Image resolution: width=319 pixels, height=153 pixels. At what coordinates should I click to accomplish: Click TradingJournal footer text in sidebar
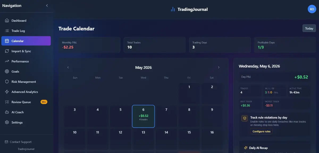[26, 149]
